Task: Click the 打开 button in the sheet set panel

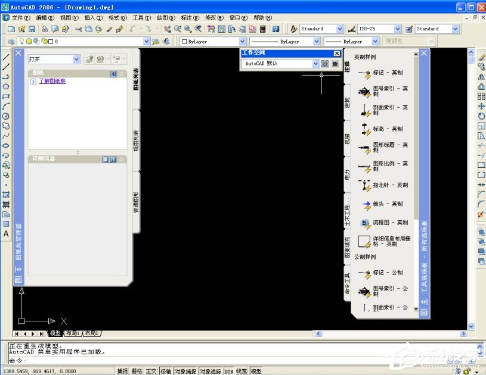Action: 51,60
